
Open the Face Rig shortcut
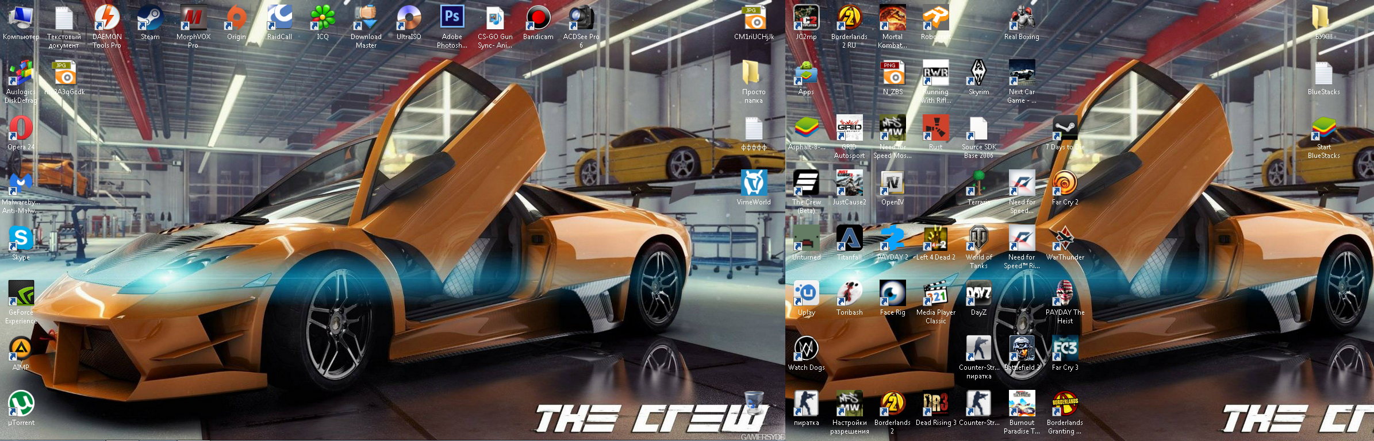pyautogui.click(x=892, y=294)
